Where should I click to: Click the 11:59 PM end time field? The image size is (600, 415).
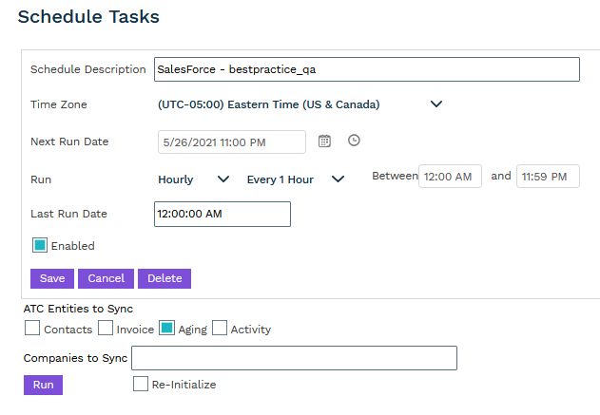(x=548, y=177)
